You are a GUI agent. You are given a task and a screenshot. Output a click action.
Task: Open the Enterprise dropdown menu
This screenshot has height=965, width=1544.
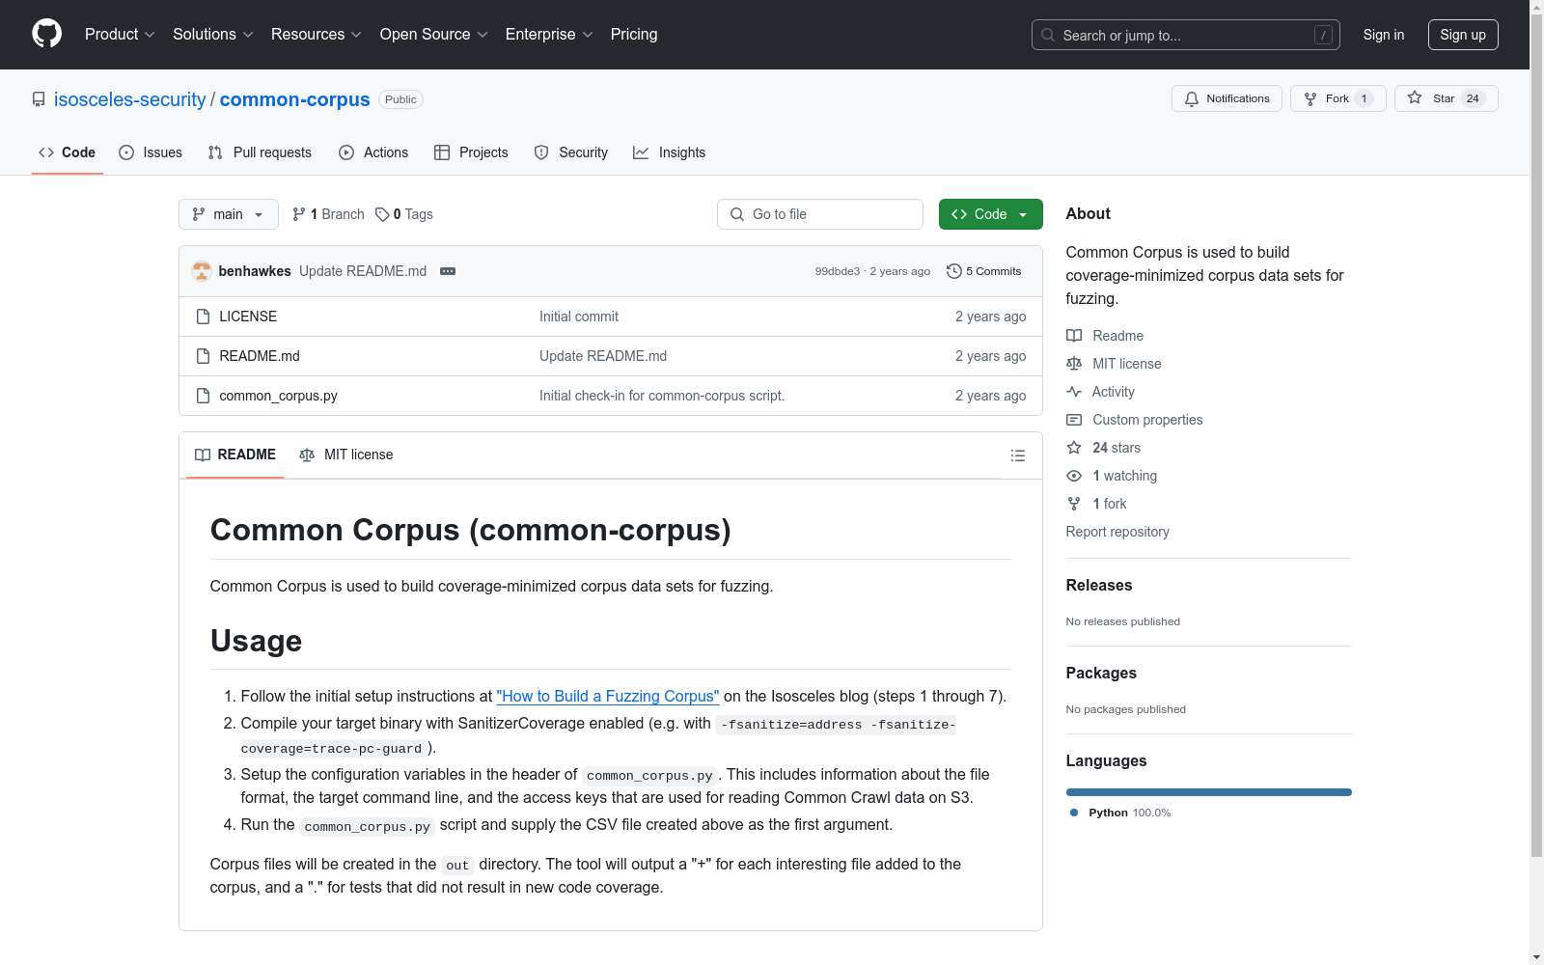[549, 35]
